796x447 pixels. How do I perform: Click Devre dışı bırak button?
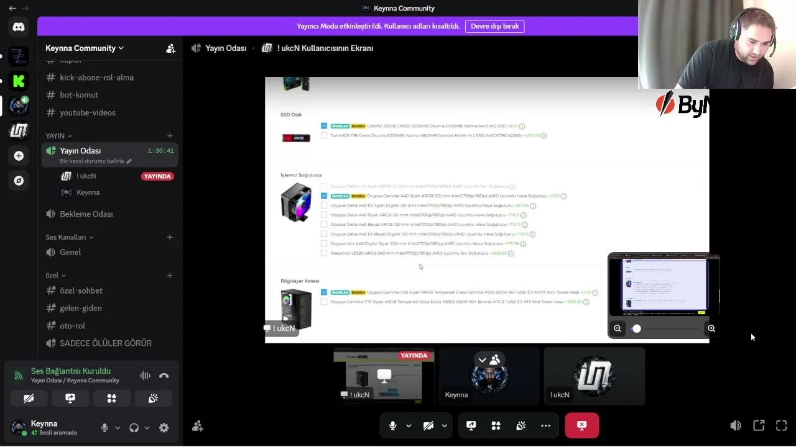[494, 26]
